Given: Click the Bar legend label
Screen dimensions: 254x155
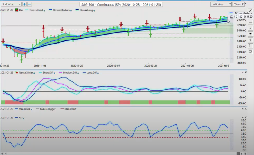Looking at the screenshot, I should coord(21,10).
